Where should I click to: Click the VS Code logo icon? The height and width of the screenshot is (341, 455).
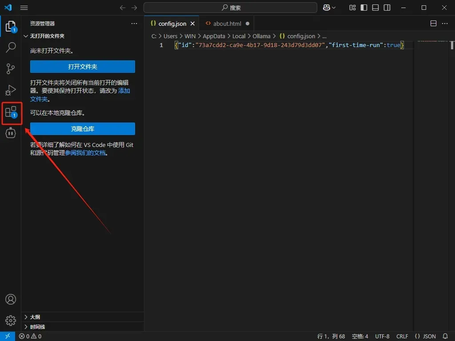[x=8, y=8]
